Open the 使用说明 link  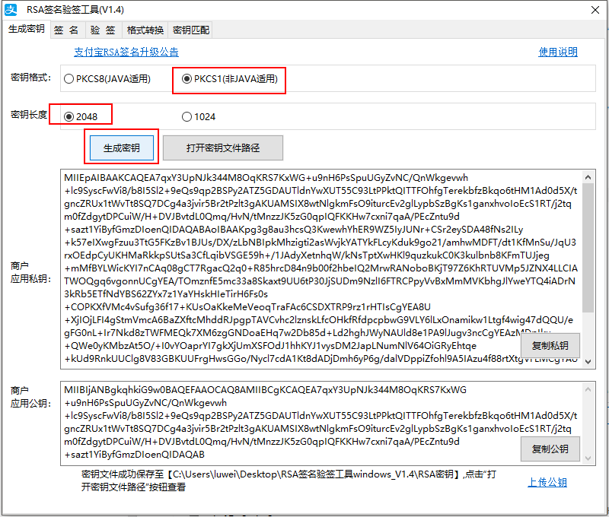point(558,52)
